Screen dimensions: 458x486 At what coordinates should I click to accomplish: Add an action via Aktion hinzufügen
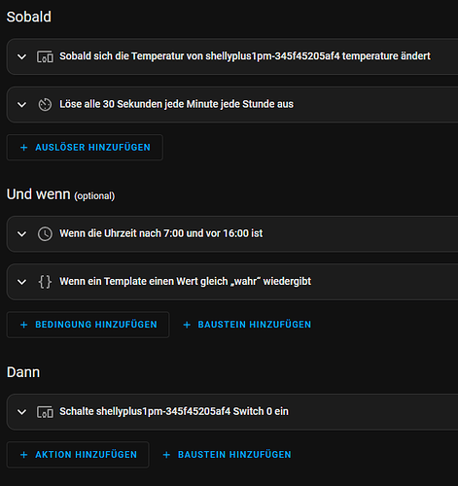tap(78, 455)
